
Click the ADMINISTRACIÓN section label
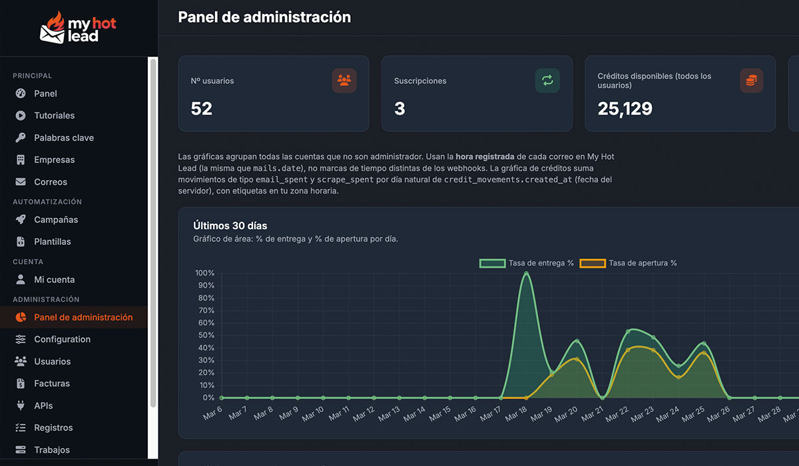click(x=46, y=300)
